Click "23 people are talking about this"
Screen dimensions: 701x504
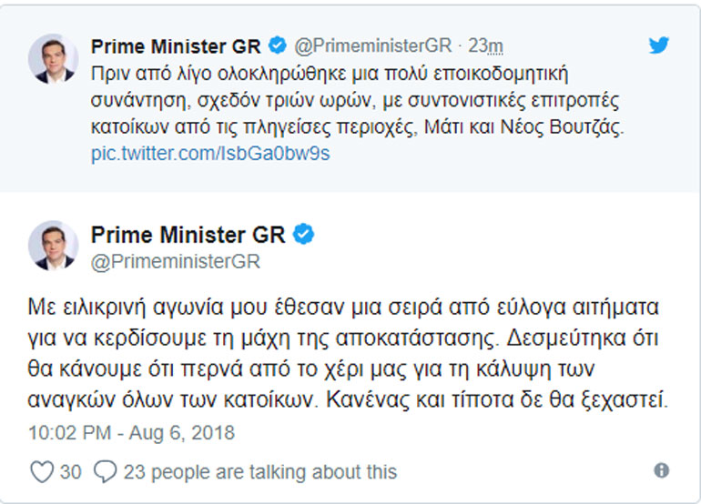pos(259,471)
